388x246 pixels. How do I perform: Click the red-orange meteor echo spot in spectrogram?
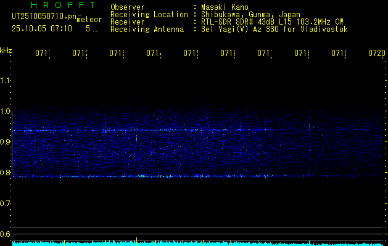click(136, 139)
